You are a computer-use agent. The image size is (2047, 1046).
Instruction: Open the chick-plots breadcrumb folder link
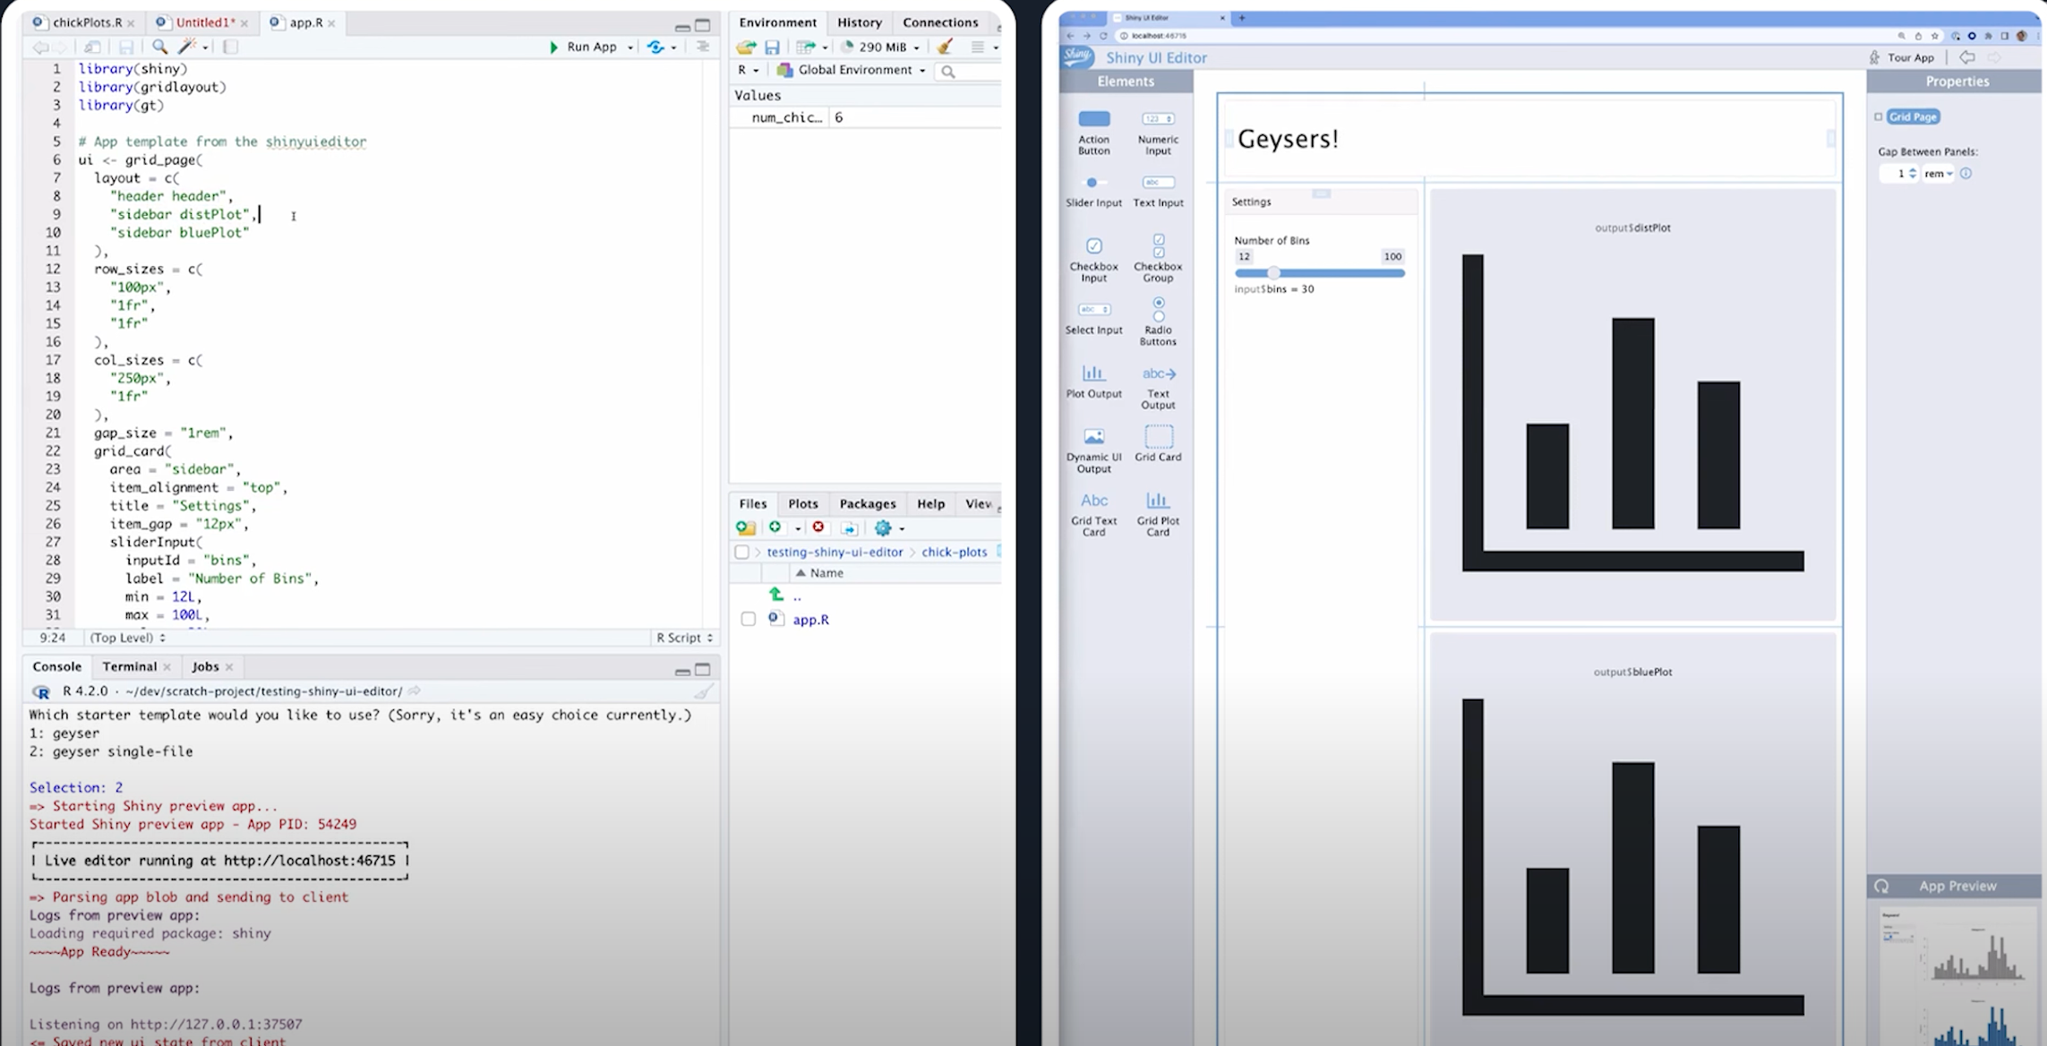(x=954, y=552)
